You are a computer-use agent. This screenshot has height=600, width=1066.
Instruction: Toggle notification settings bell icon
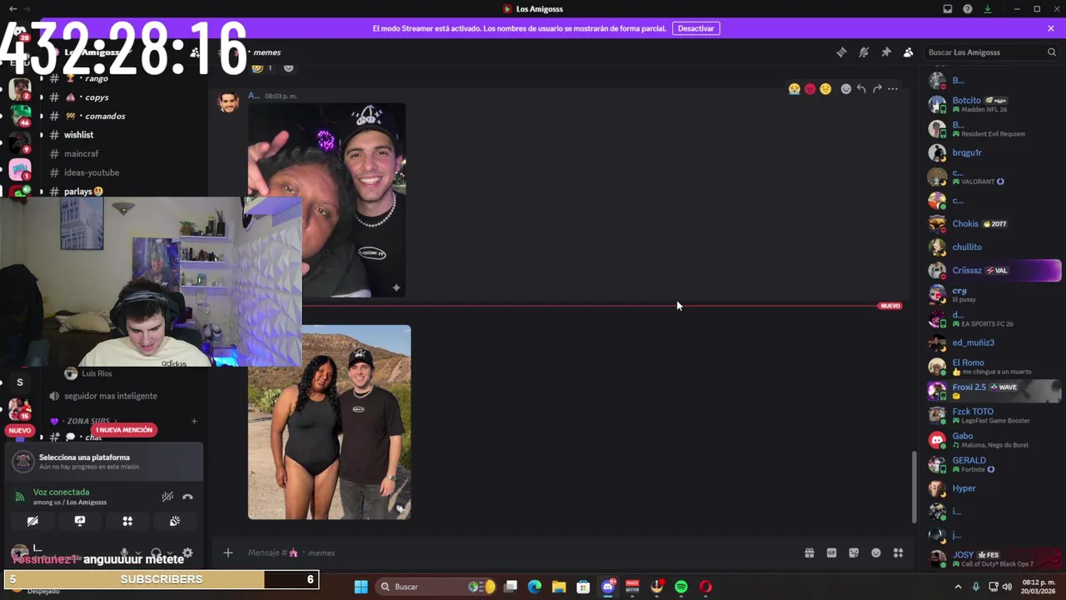click(864, 52)
